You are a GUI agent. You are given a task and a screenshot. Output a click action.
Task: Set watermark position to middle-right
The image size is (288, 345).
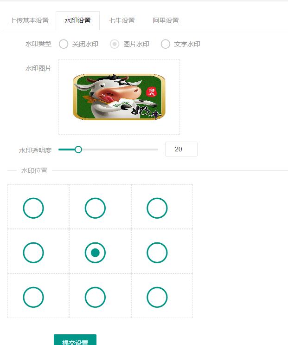coord(157,253)
